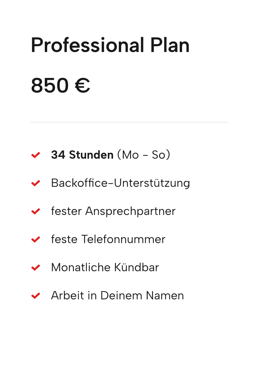The height and width of the screenshot is (371, 260).
Task: Select the checkmark before fester Ansprechpartner
Action: [35, 211]
